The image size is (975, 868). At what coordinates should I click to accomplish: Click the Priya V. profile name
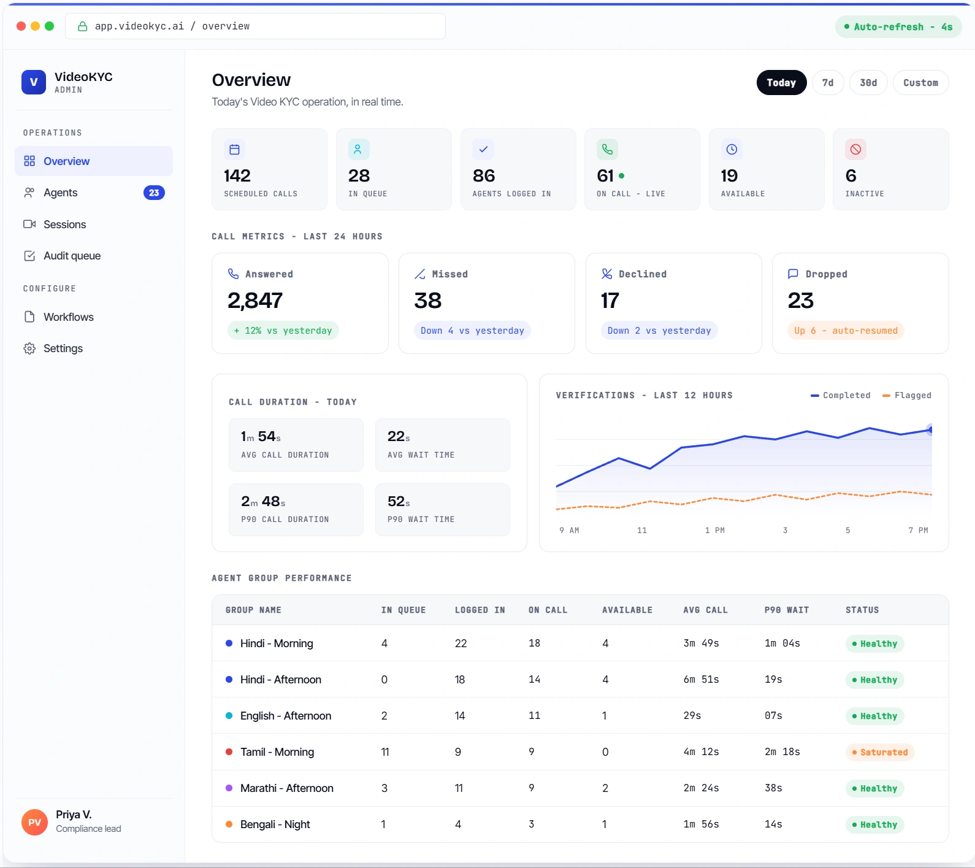point(74,815)
